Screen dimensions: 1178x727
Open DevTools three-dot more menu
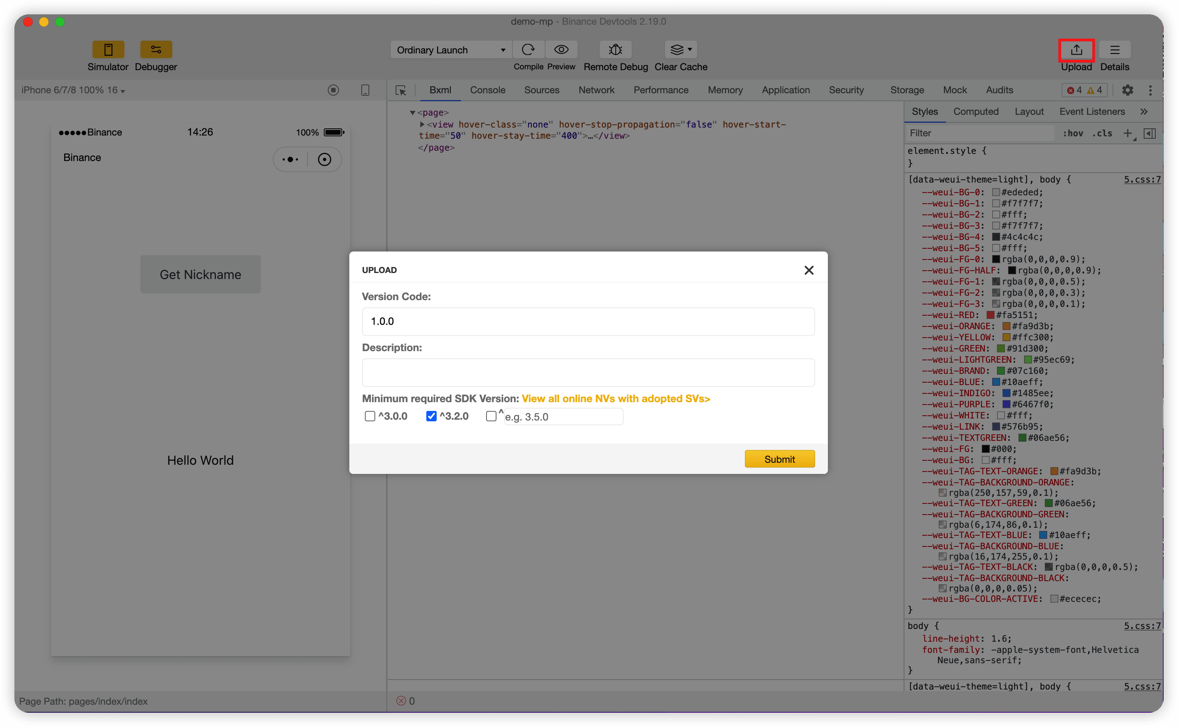(x=1150, y=90)
